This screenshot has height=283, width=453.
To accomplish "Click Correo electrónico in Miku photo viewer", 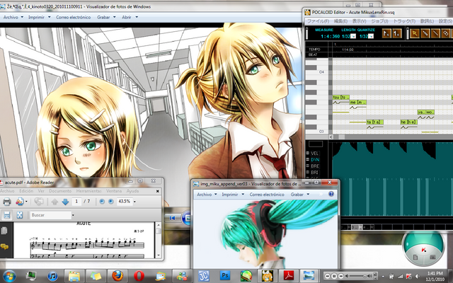I will 267,195.
